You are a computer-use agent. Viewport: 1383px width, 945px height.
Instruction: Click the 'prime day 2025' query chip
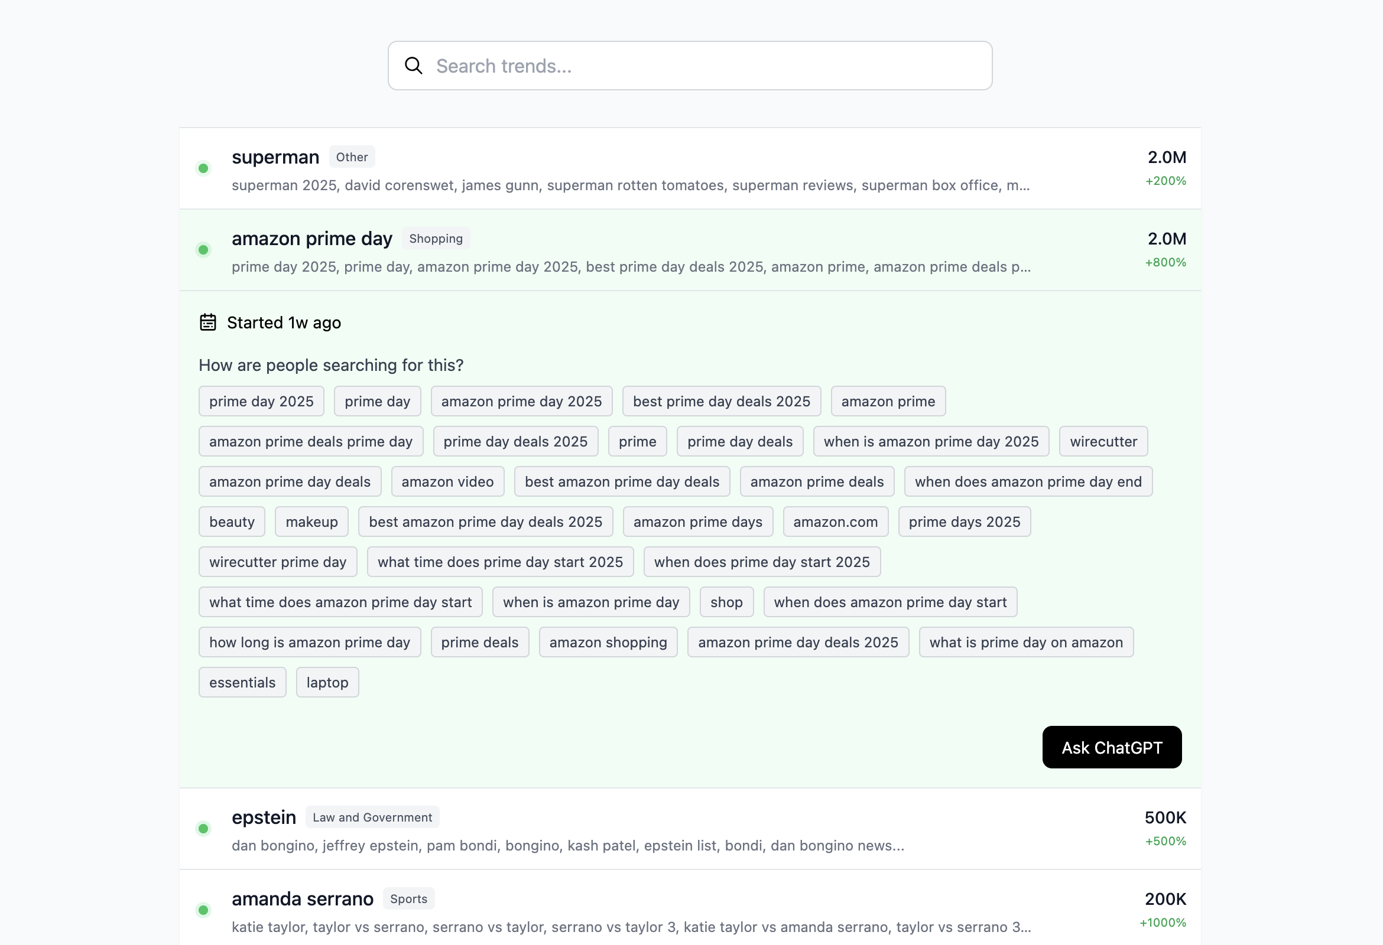[x=261, y=402]
